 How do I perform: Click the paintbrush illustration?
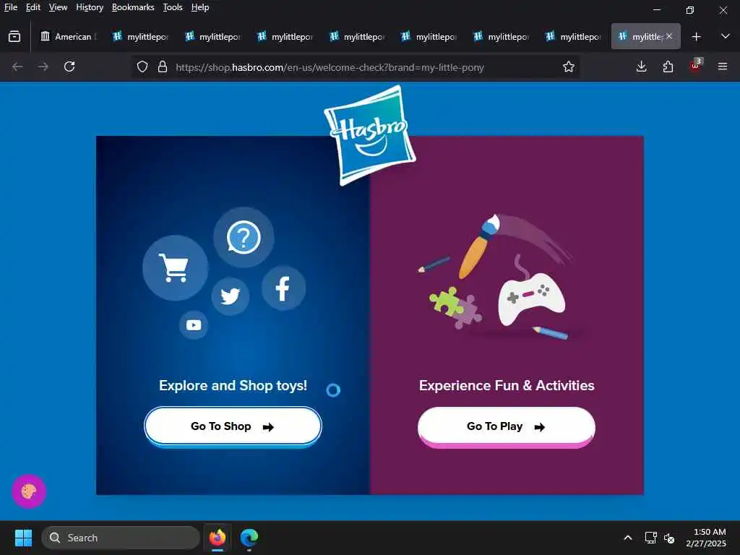click(x=481, y=246)
